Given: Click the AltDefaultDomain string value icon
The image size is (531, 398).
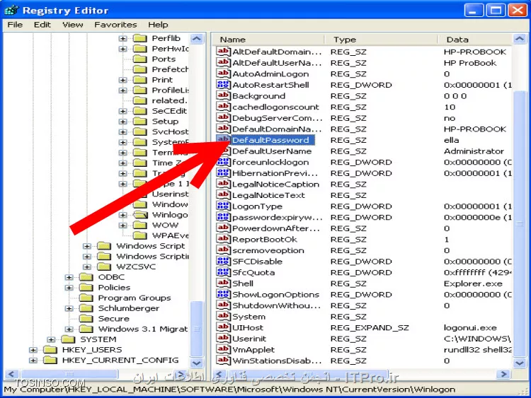Looking at the screenshot, I should (x=223, y=52).
